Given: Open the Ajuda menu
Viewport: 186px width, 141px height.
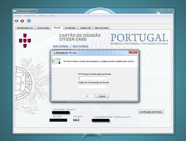Looking at the screenshot, I should click(x=52, y=16).
